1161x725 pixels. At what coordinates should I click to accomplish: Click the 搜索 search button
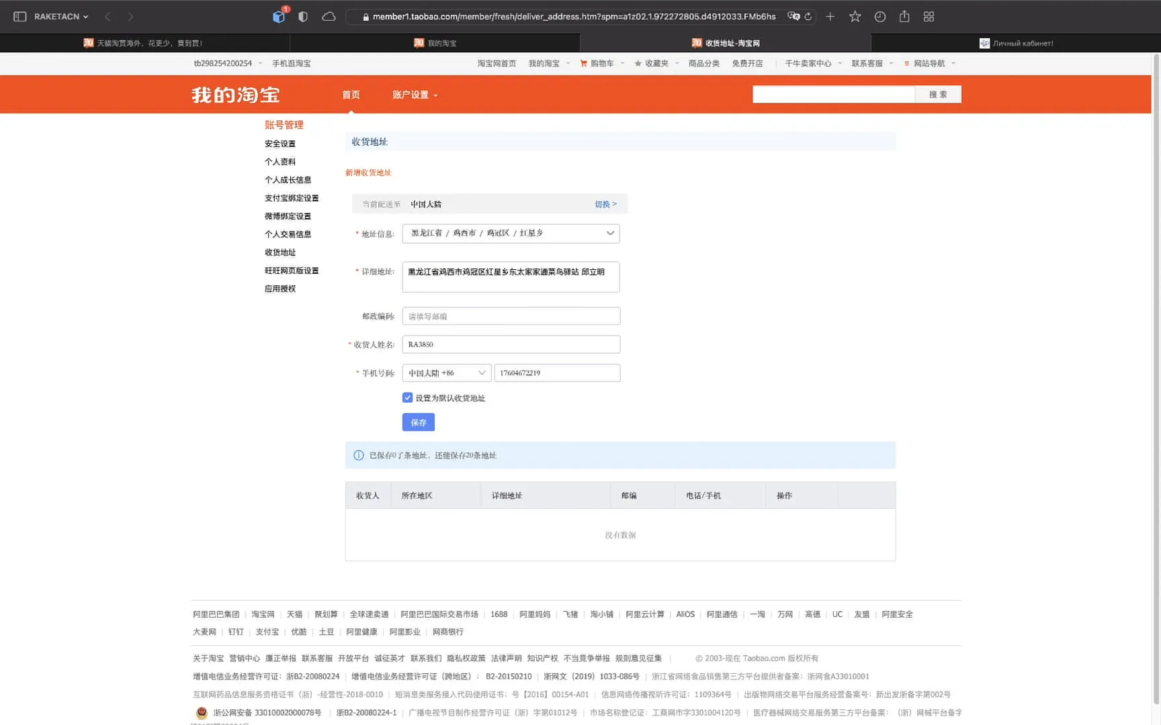(937, 95)
